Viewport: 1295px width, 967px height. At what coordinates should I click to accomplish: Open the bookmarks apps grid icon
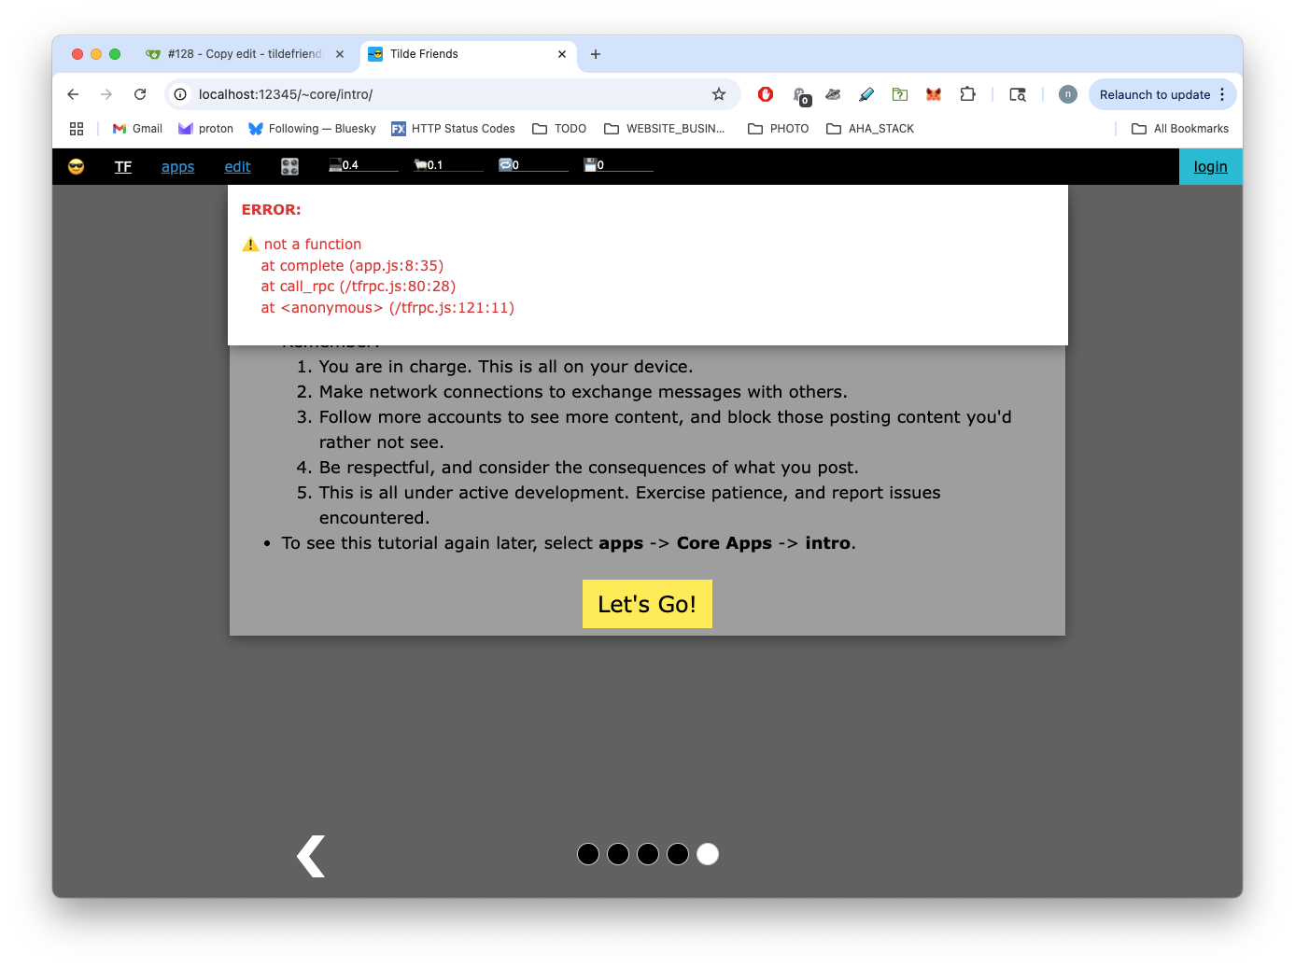point(77,129)
